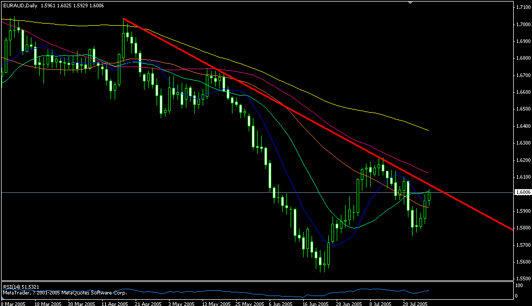
Task: Click the chart shift triangle marker at top
Action: (x=410, y=3)
